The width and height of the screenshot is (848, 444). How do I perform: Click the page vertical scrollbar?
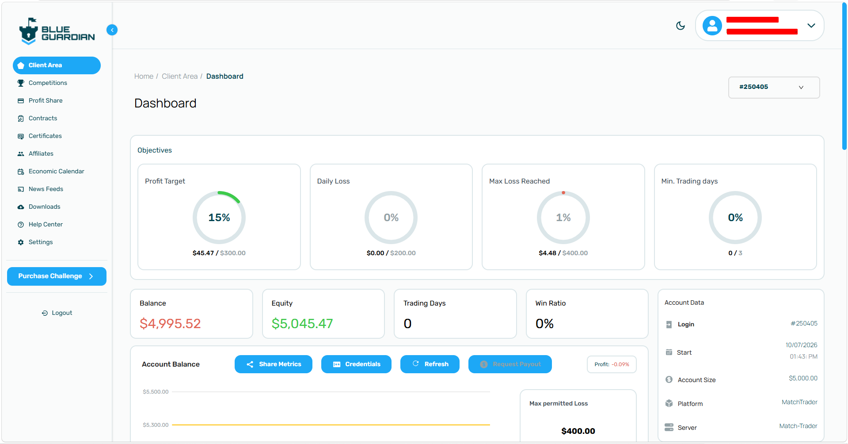(844, 77)
